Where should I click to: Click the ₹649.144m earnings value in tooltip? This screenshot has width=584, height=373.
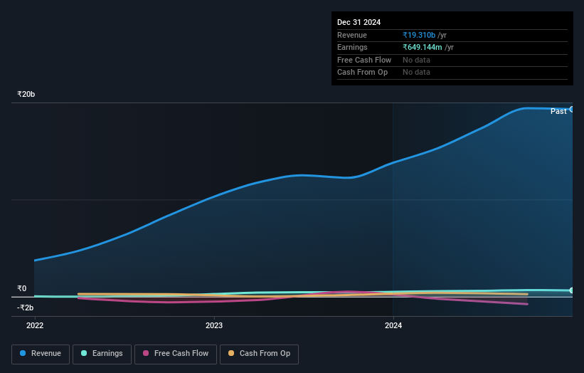click(423, 47)
